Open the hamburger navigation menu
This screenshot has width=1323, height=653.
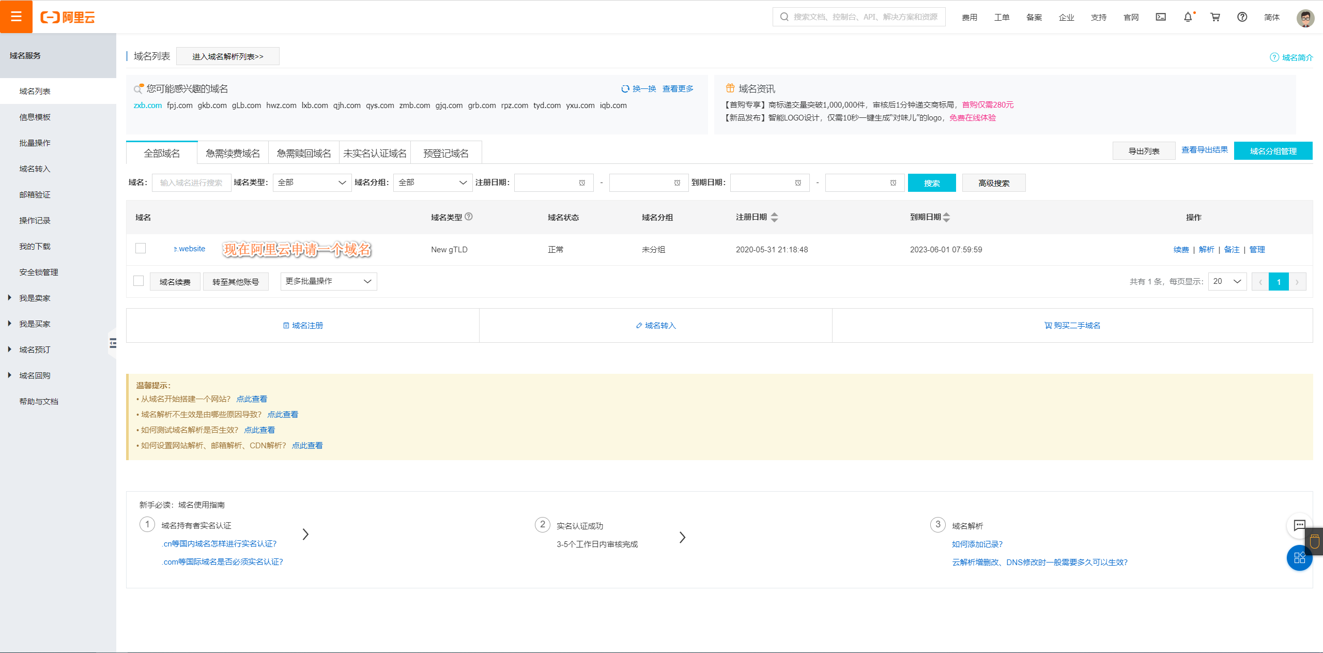(x=16, y=16)
